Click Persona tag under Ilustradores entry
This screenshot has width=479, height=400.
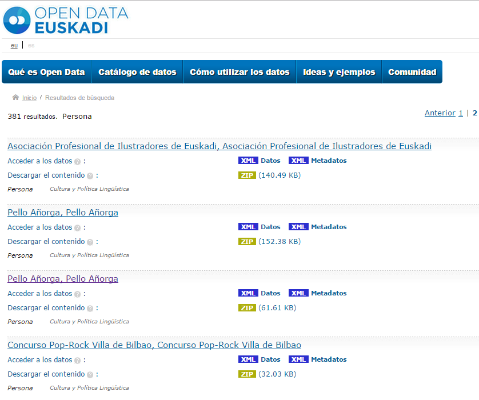click(x=20, y=189)
